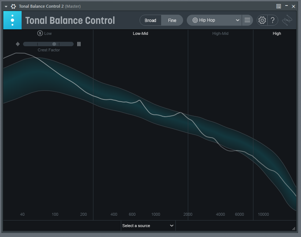The height and width of the screenshot is (237, 301).
Task: Click the Crest Factor slider handle
Action: (54, 44)
